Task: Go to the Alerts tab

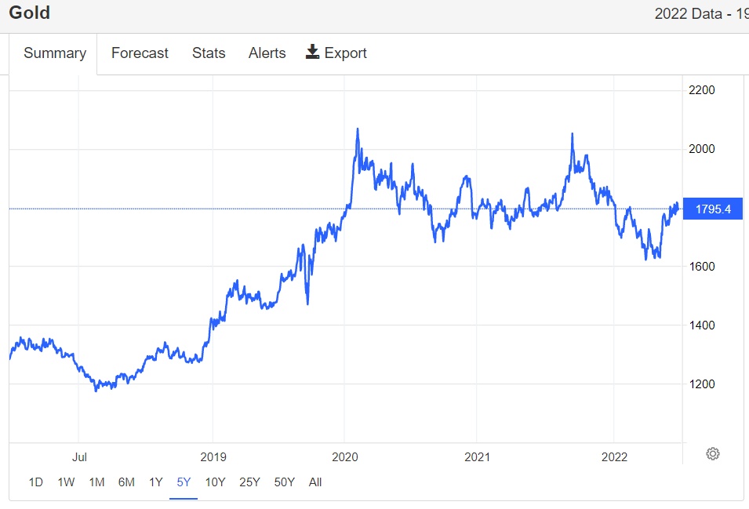Action: point(267,53)
